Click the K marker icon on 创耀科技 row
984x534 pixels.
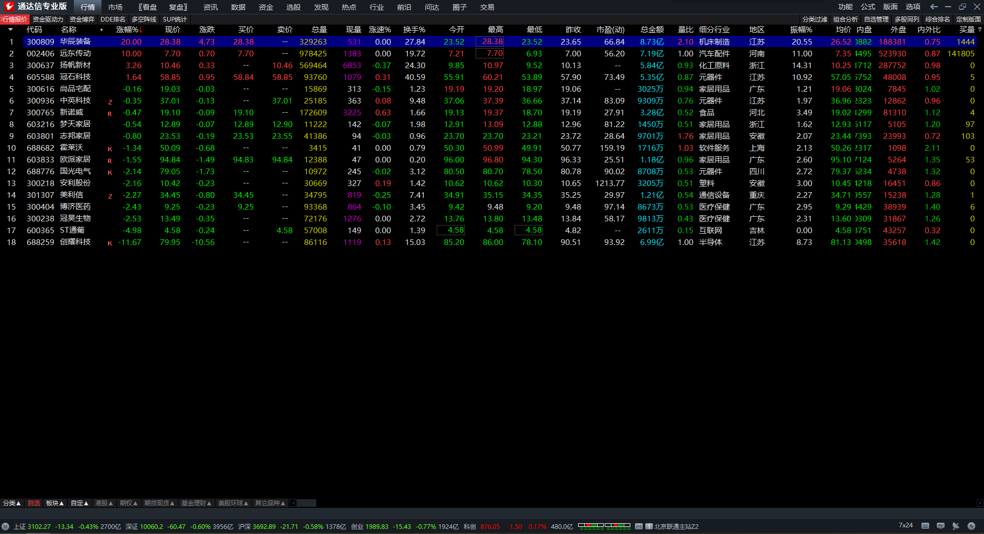pos(110,243)
